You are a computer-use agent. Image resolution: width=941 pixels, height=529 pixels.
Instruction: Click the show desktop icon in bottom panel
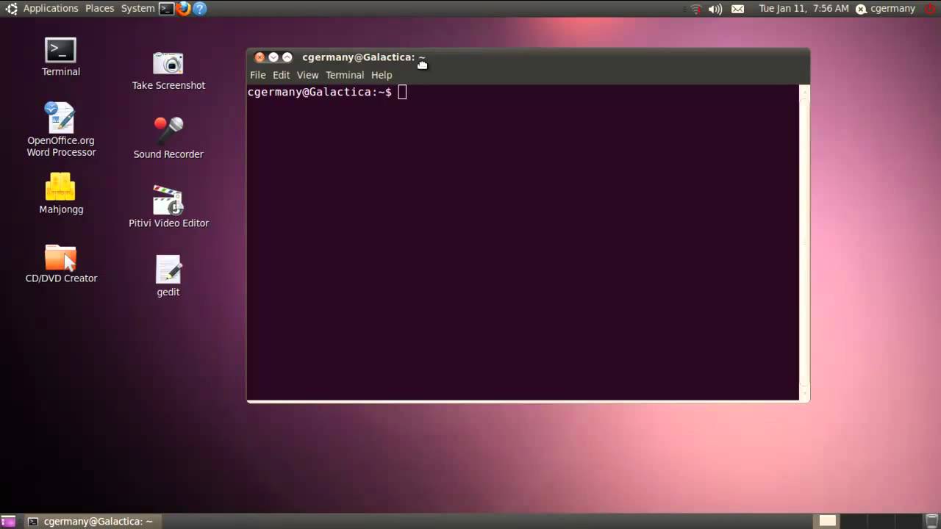pyautogui.click(x=8, y=522)
